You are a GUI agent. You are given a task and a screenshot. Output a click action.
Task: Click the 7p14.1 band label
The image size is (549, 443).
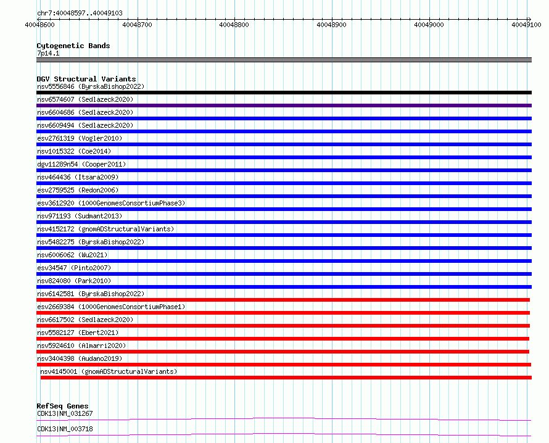tap(48, 53)
